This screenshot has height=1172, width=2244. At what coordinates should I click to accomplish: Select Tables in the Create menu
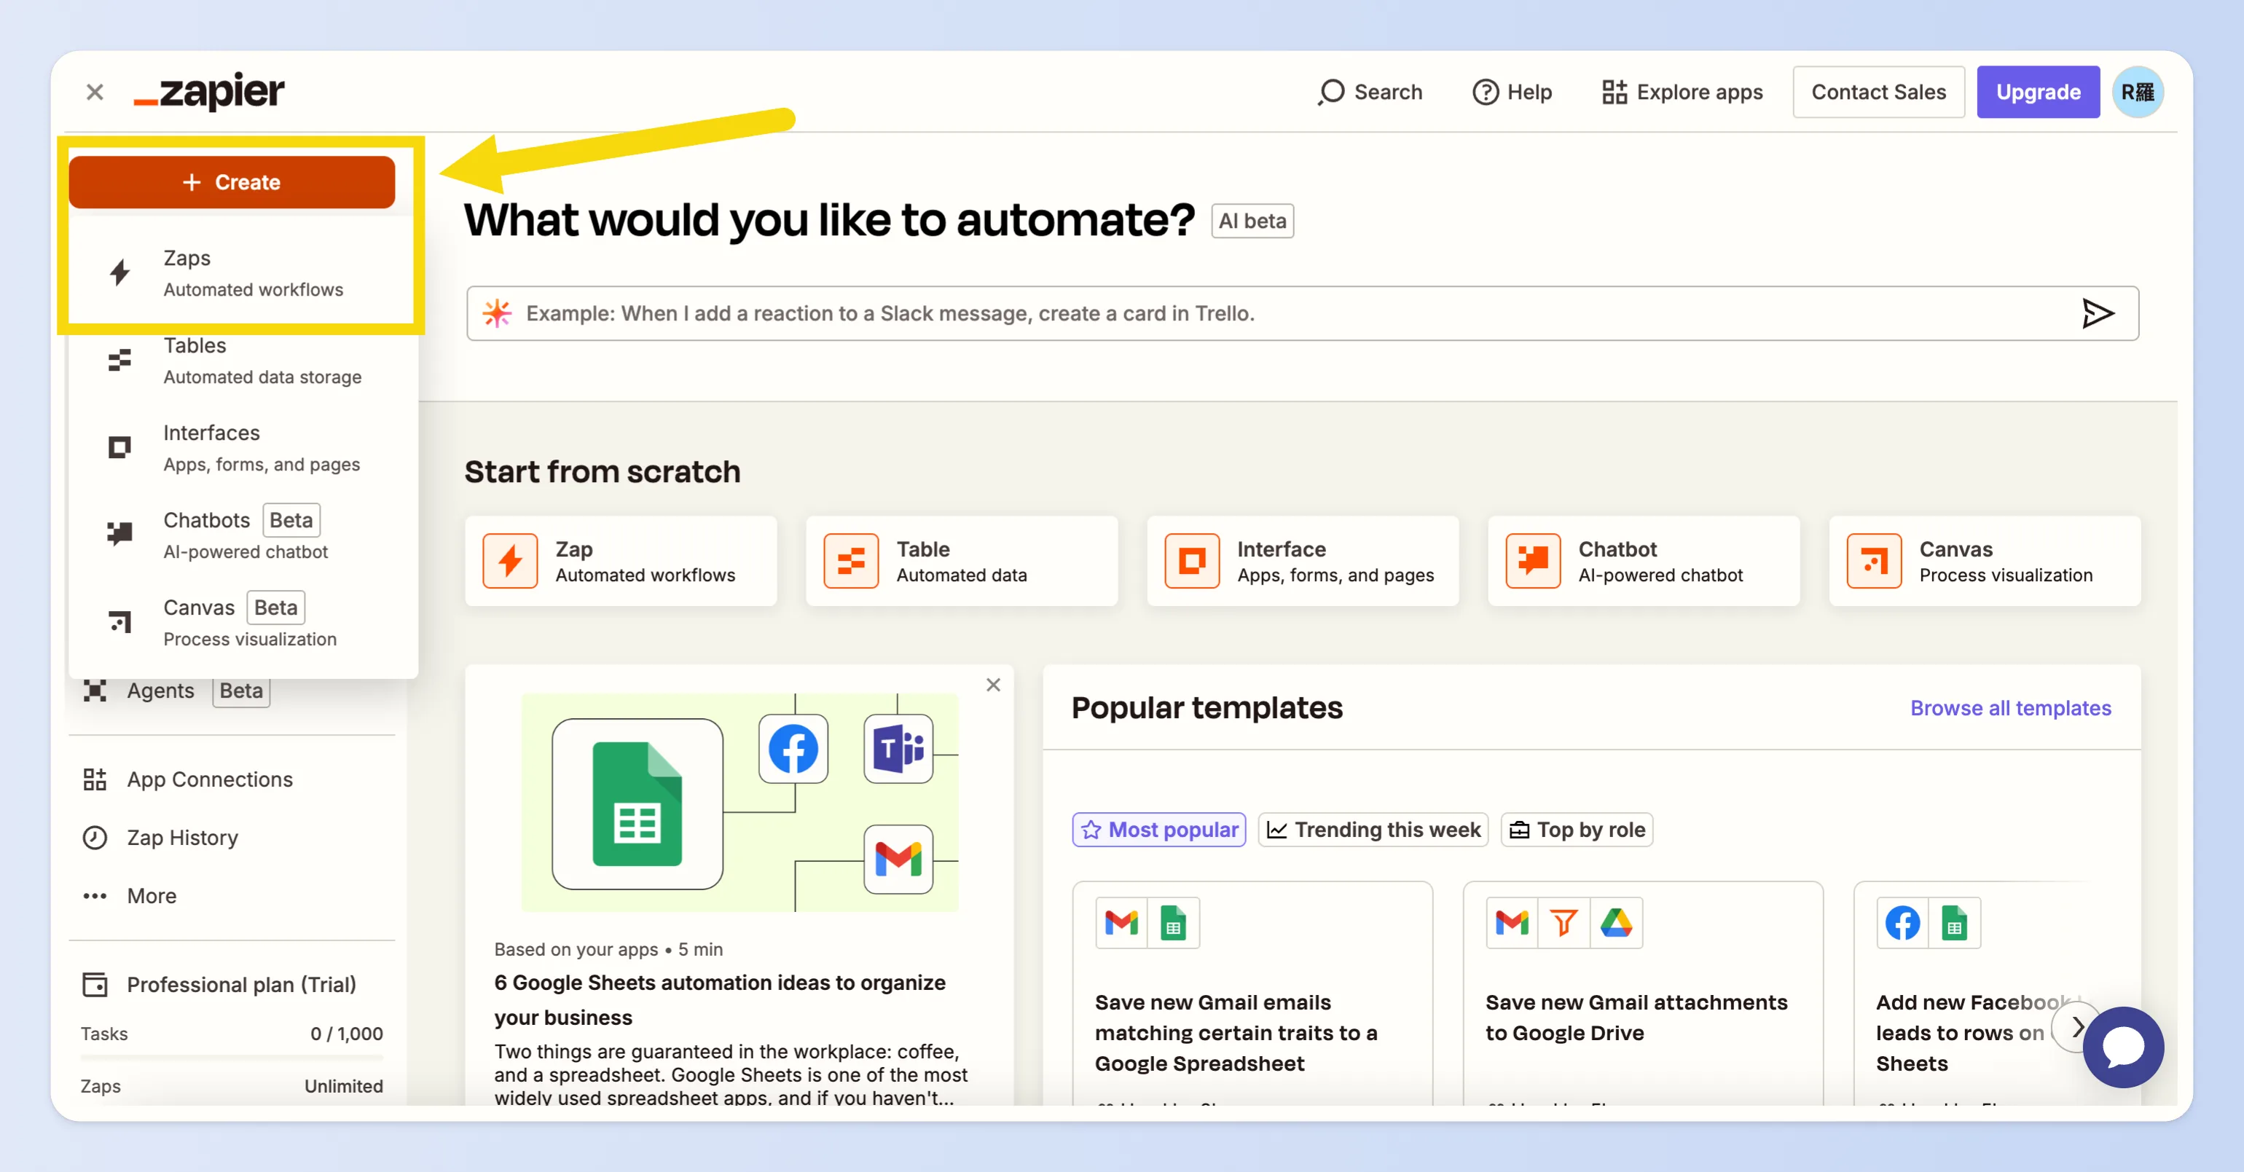coord(242,361)
